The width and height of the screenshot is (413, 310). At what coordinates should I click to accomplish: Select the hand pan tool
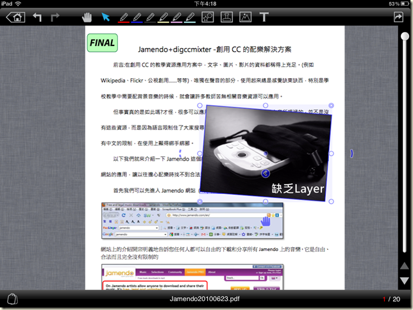[87, 17]
